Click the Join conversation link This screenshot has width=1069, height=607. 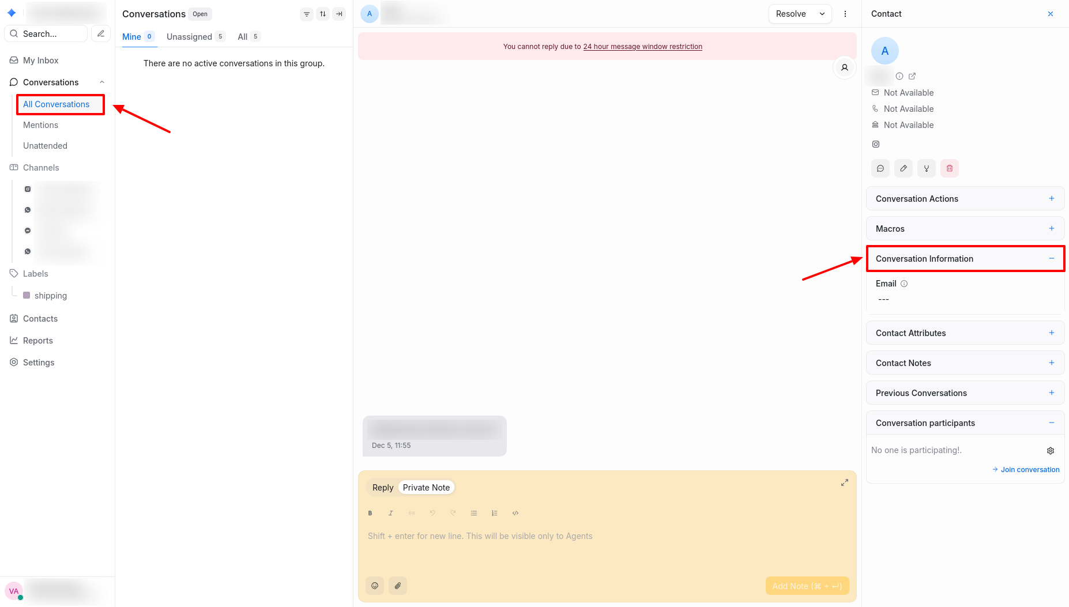coord(1026,470)
